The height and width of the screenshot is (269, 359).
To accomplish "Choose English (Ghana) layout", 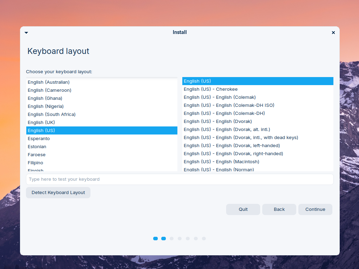I will [102, 98].
